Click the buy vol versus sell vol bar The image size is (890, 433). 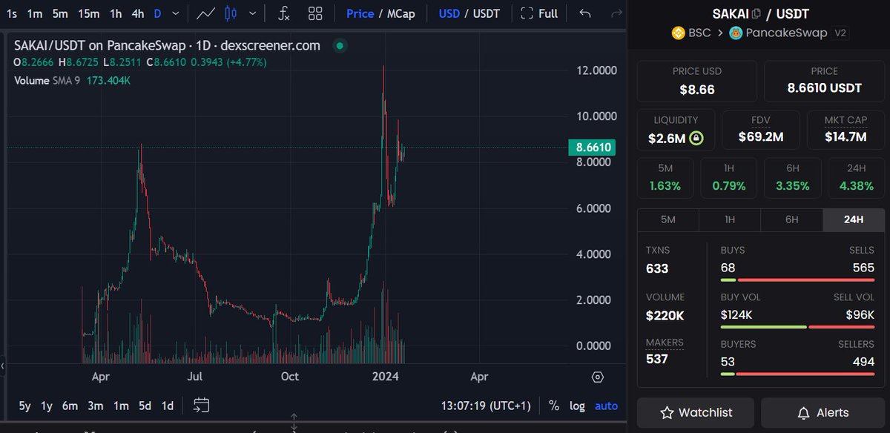[797, 326]
